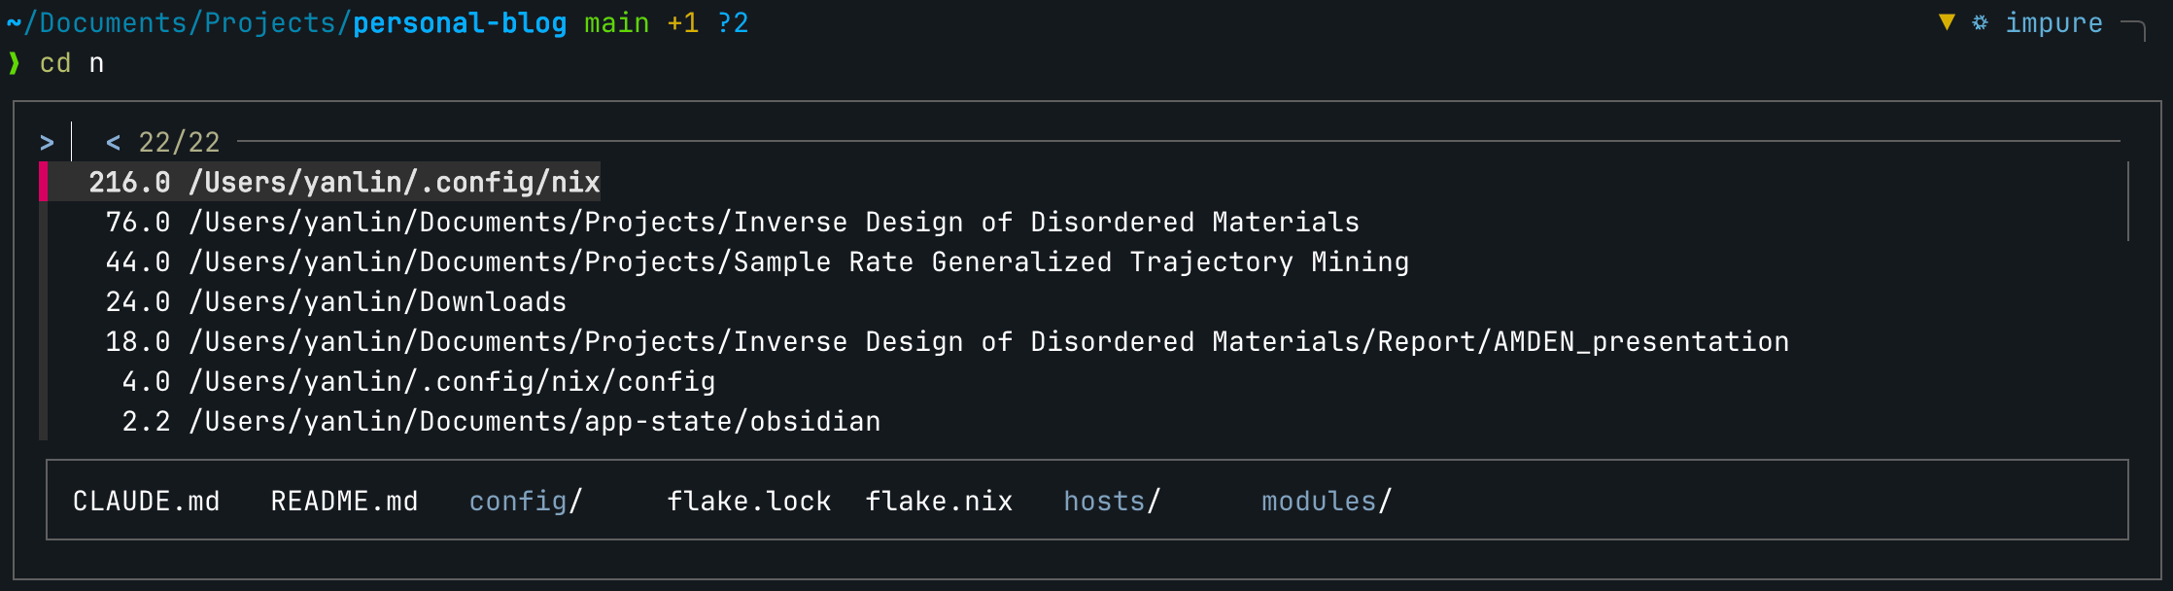2173x591 pixels.
Task: Click the cd n command input text
Action: (71, 63)
